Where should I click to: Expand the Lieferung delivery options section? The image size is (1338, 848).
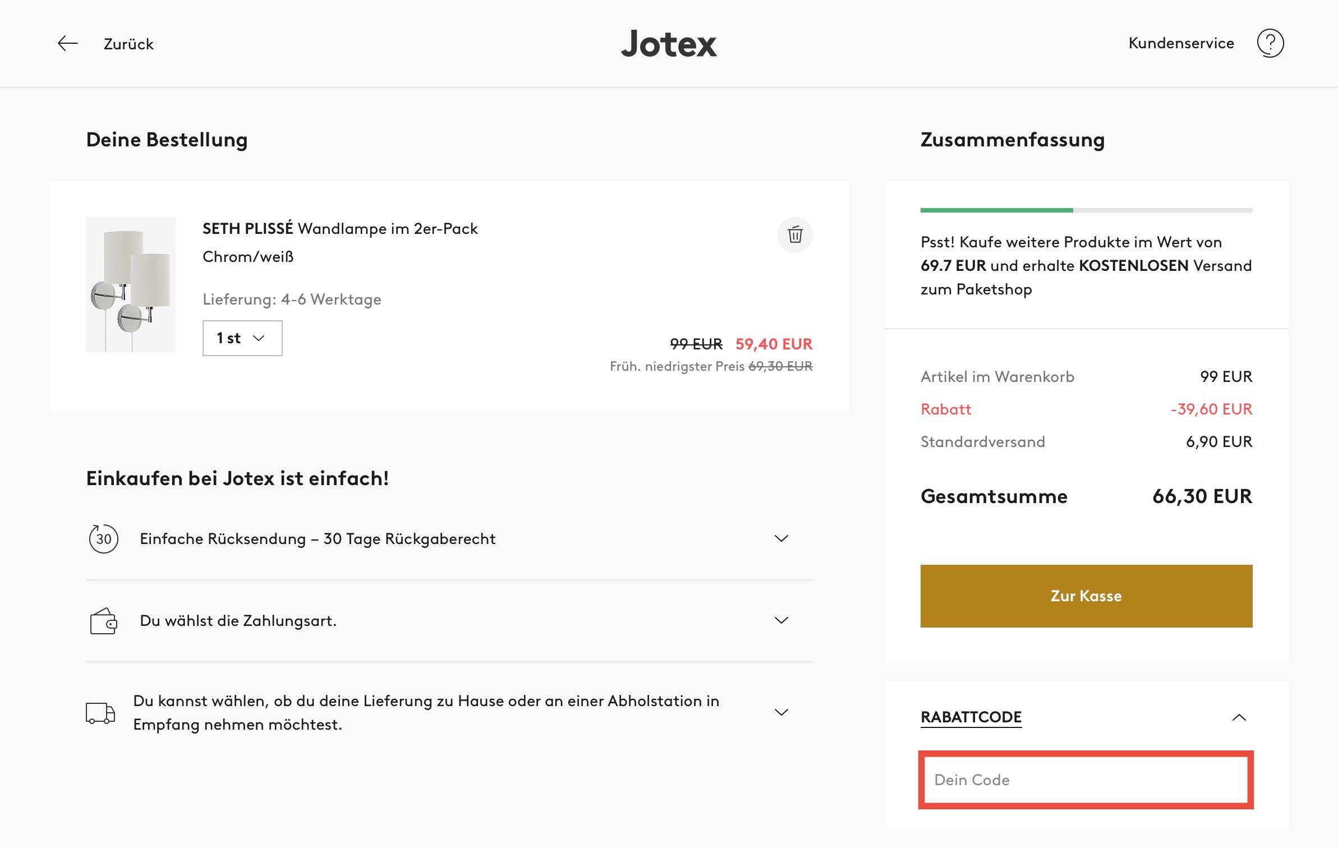tap(781, 712)
